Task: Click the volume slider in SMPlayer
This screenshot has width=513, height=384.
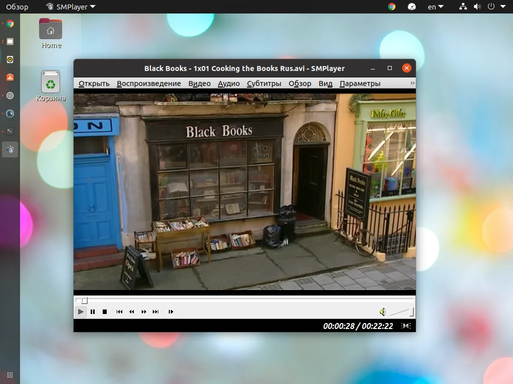Action: coord(402,312)
